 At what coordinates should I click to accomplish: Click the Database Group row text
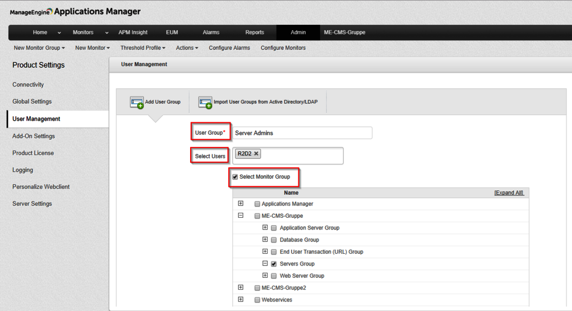[299, 240]
